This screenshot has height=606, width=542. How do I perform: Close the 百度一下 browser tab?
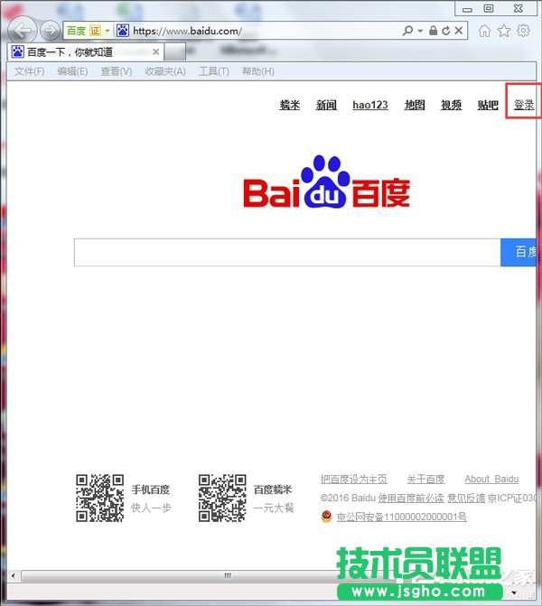[x=155, y=52]
